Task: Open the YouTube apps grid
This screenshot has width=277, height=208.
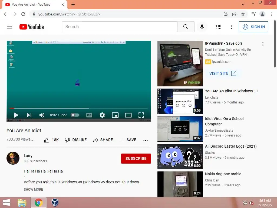Action: click(218, 27)
